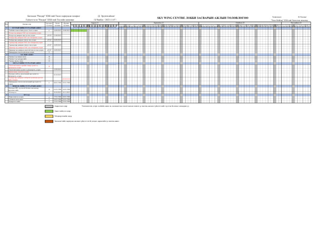Click the grey legend swatch

point(49,106)
